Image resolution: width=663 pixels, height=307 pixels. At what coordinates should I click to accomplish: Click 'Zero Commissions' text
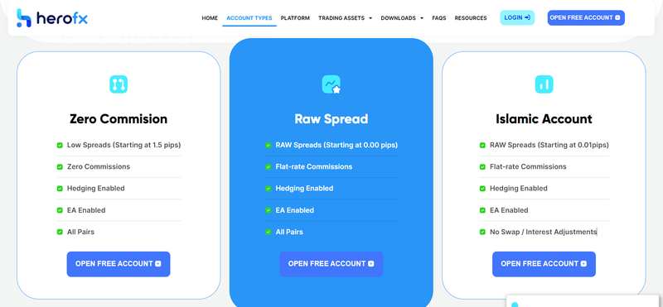[x=99, y=167]
